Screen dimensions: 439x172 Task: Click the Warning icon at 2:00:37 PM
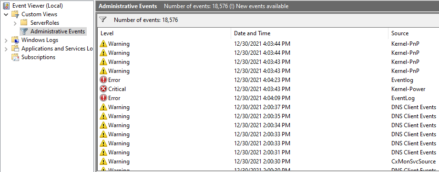103,107
